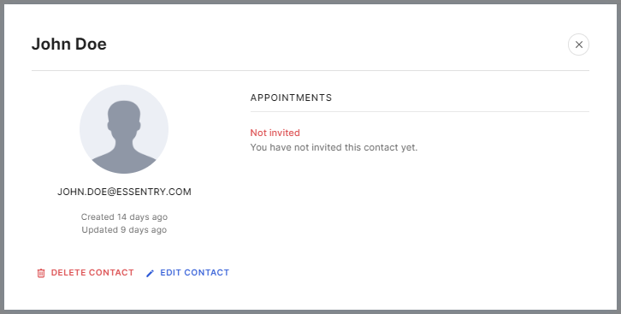
Task: Click the 'You have not invited' message
Action: 334,147
